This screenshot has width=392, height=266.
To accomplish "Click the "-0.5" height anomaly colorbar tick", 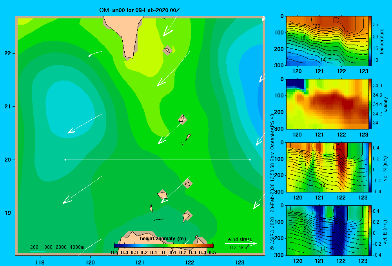I will pyautogui.click(x=114, y=253).
